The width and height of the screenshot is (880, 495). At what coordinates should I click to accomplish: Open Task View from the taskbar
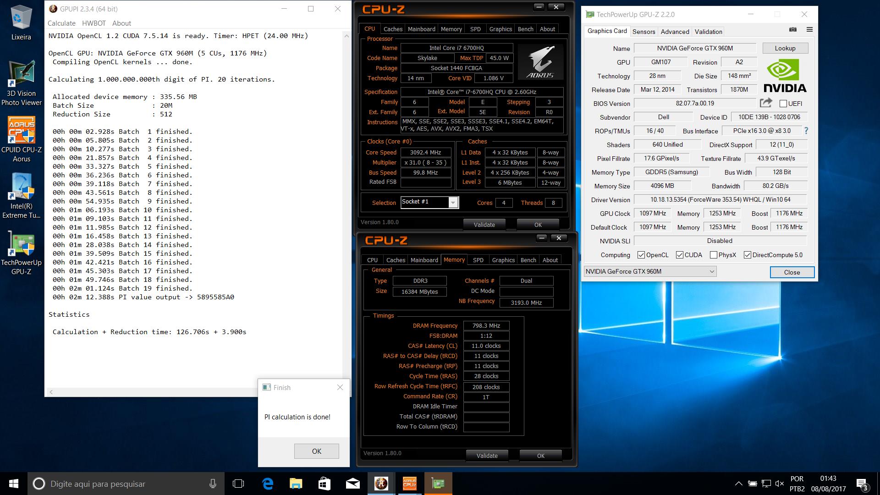pos(238,484)
